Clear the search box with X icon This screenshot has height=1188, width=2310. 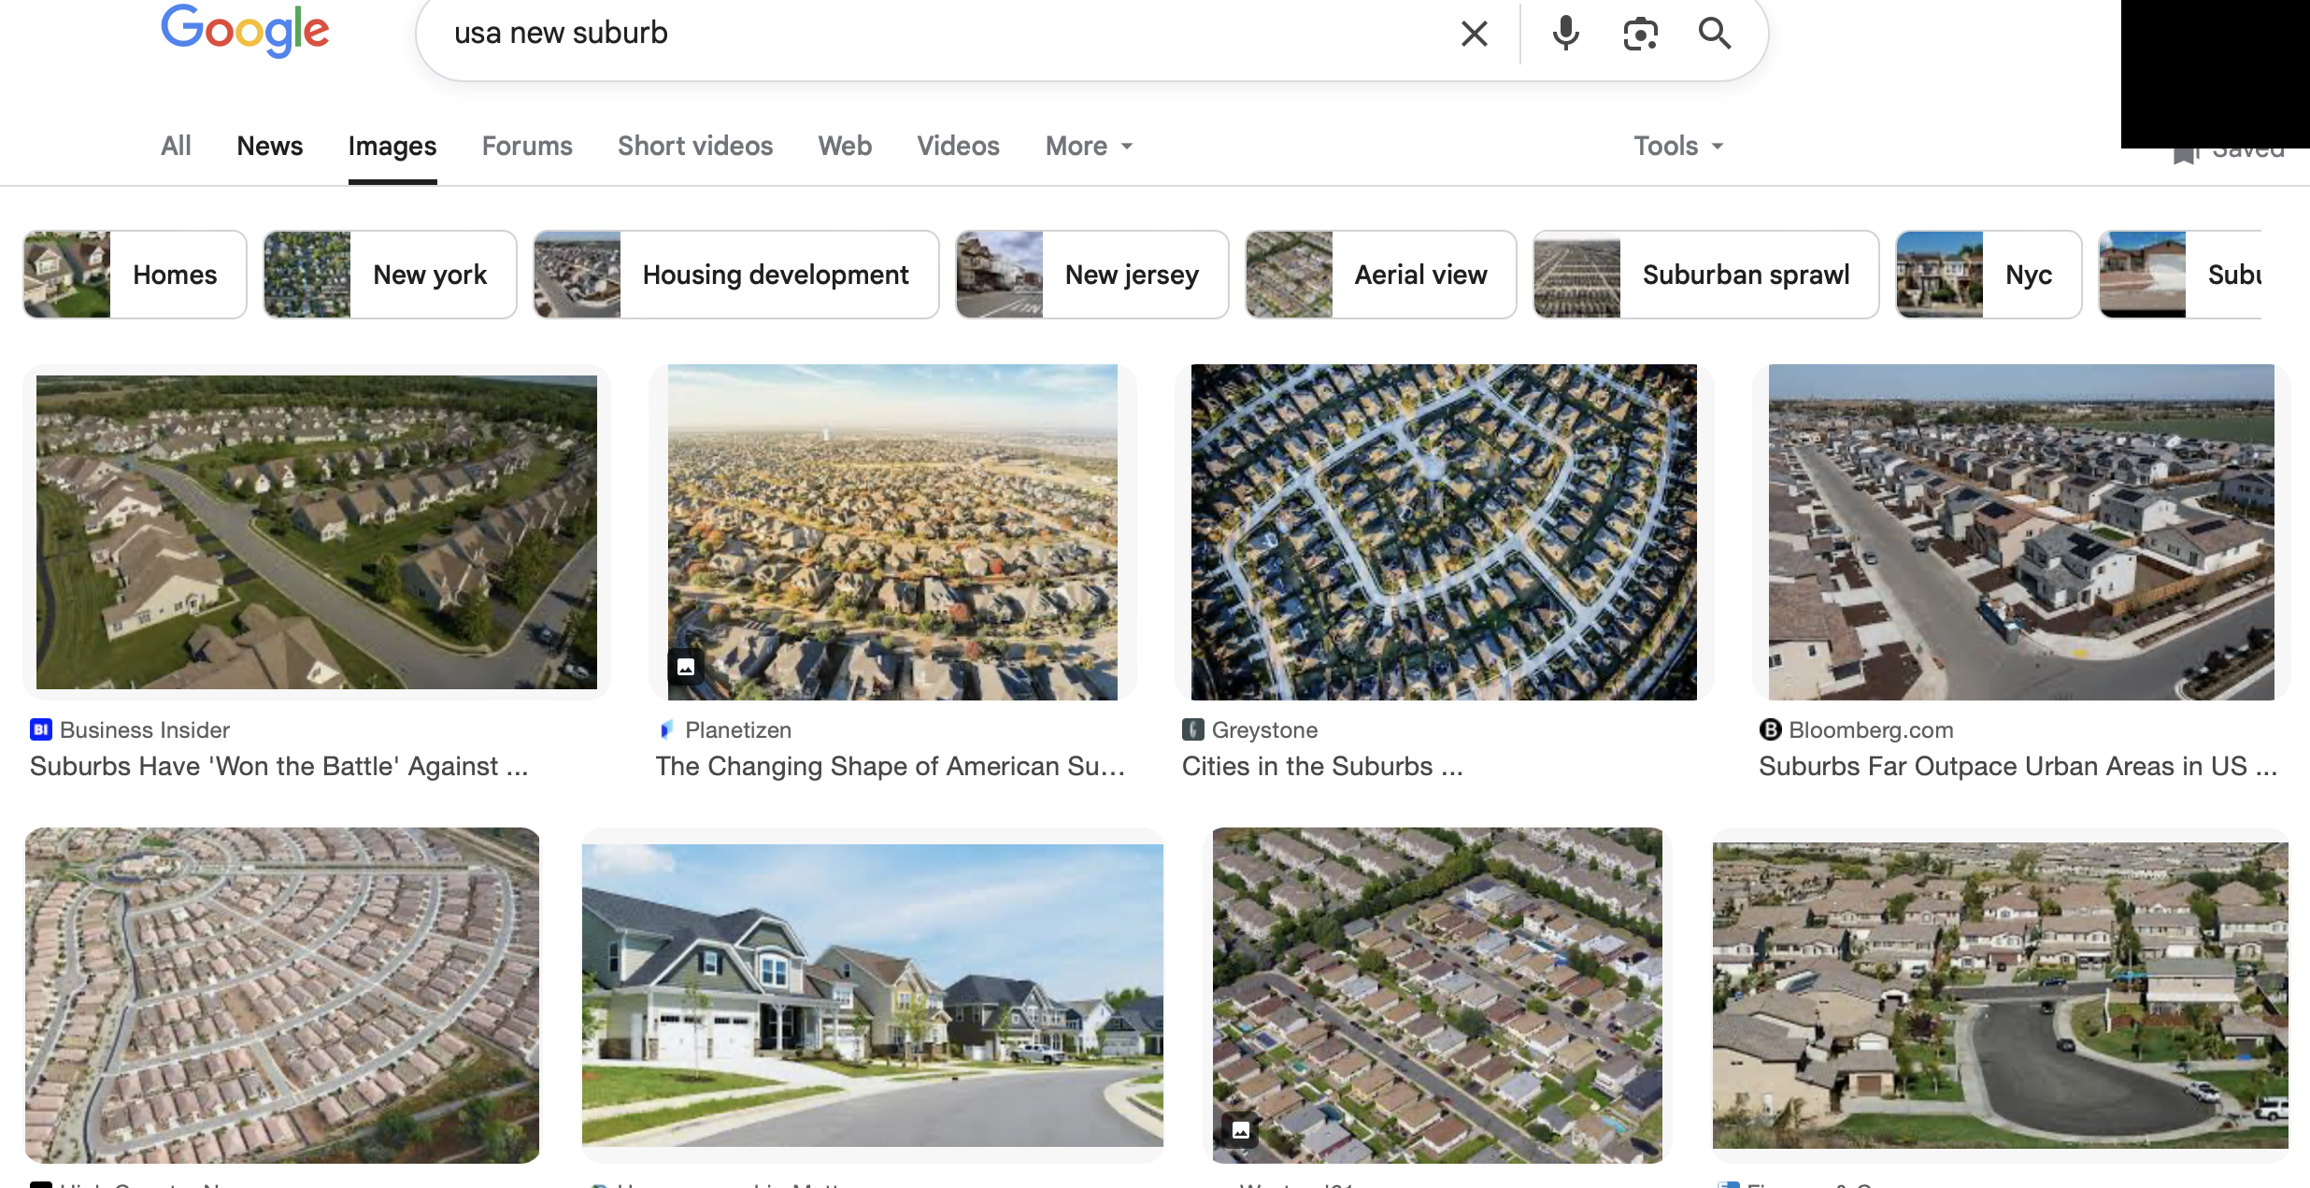[1474, 34]
